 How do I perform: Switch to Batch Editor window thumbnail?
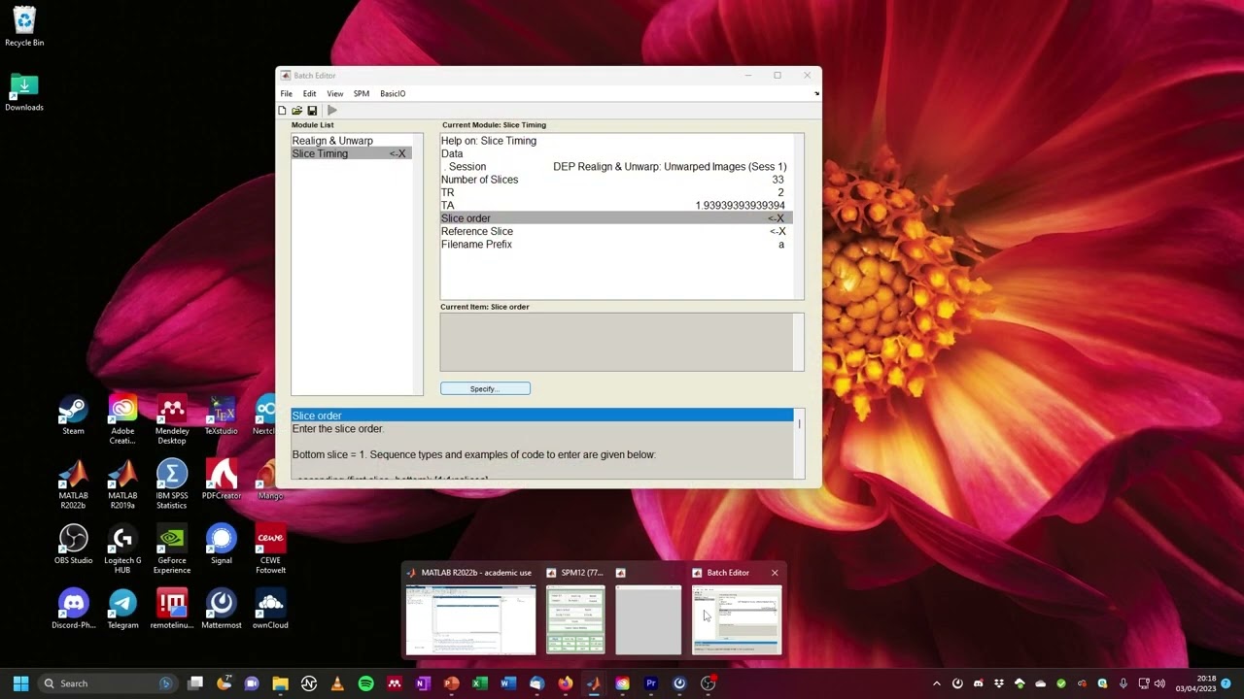[x=736, y=619]
